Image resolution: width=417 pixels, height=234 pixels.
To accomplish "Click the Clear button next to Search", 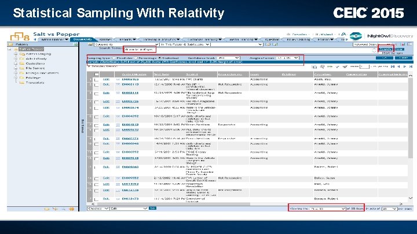I will tap(399, 49).
